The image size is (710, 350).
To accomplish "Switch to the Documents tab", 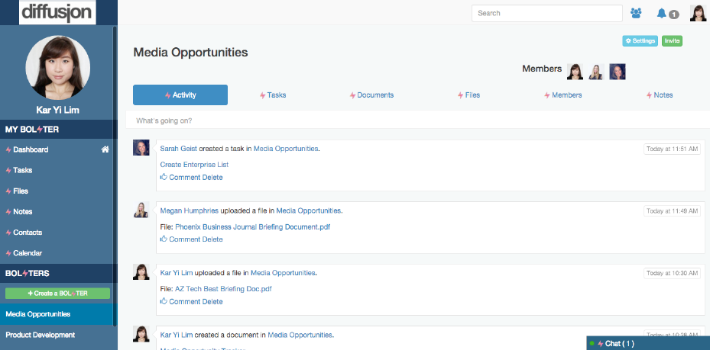I will [x=371, y=95].
